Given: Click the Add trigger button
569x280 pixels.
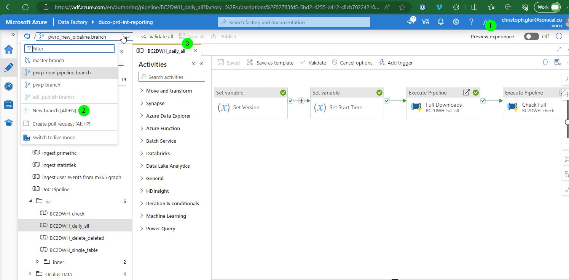Looking at the screenshot, I should click(x=396, y=63).
